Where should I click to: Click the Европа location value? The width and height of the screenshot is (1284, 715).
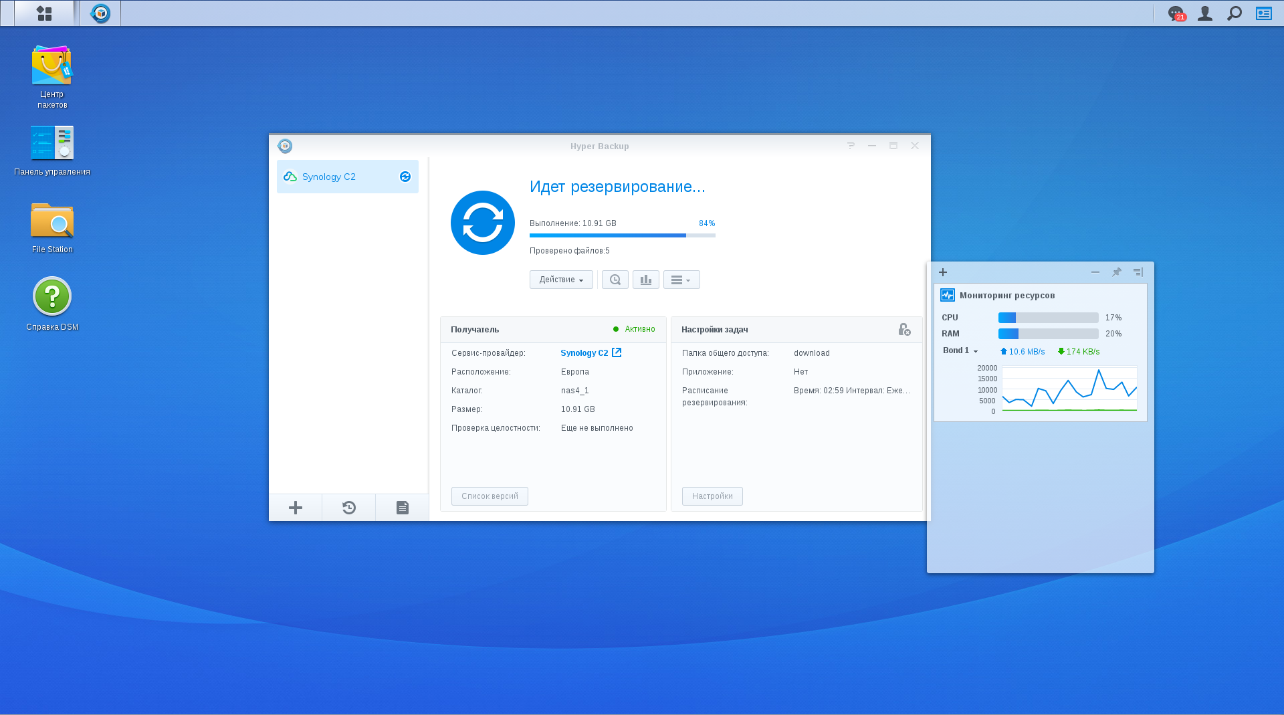(x=575, y=372)
